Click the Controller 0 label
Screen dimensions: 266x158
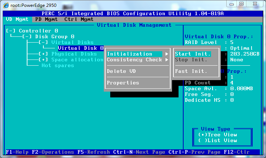[39, 31]
